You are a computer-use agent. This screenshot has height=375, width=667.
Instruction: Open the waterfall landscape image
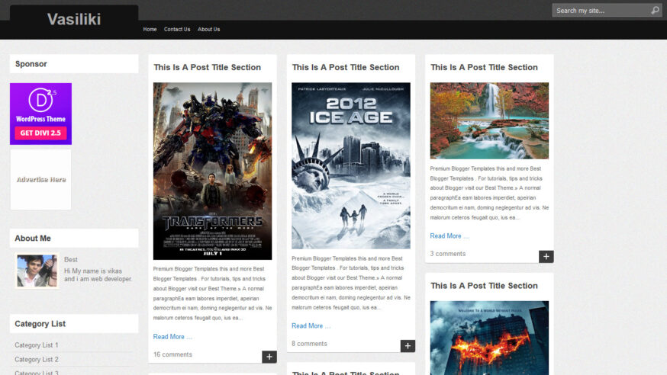(489, 120)
